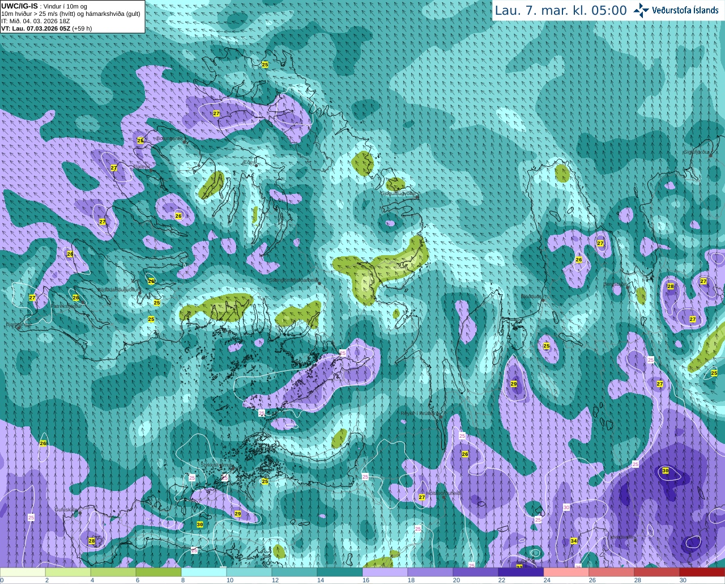This screenshot has height=584, width=725.
Task: Pick the 10–12 m/s light teal legend swatch
Action: tap(249, 573)
